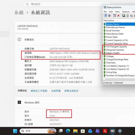Select the Full Charged Capacity row
135x135 pixels.
119,47
